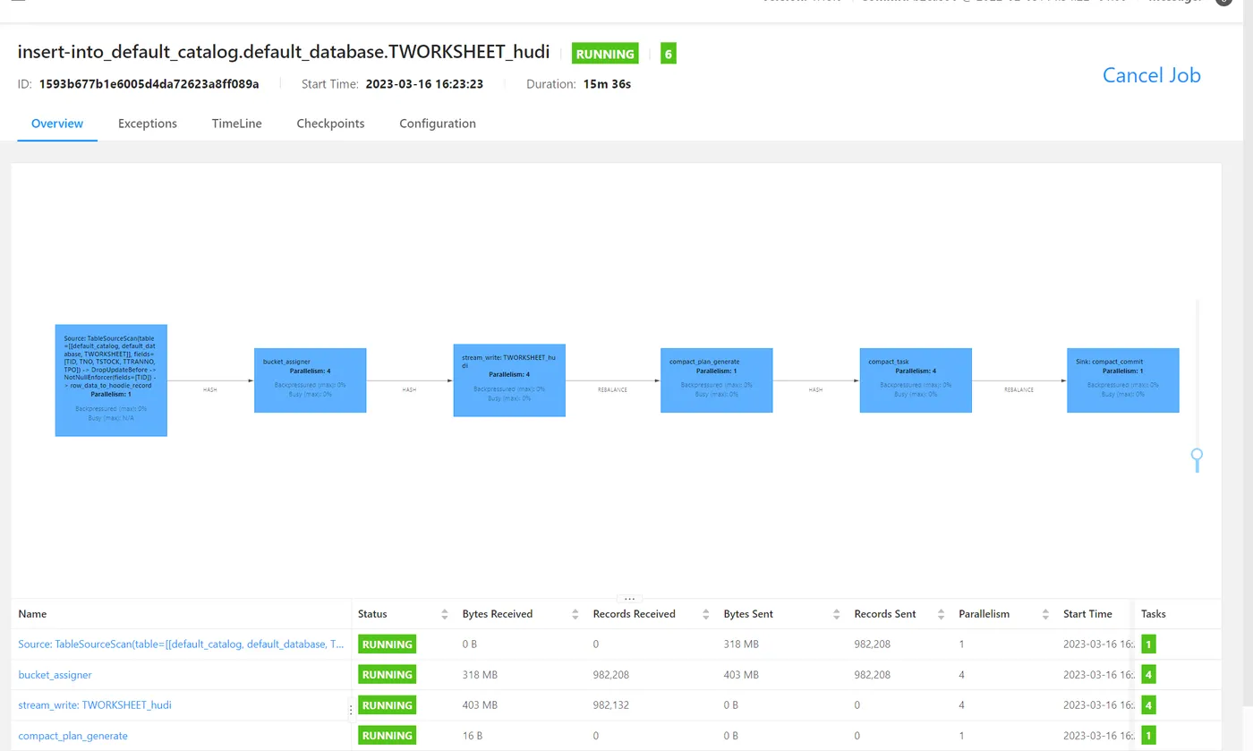This screenshot has height=751, width=1253.
Task: Open the compact_plan_generate link in the table
Action: pyautogui.click(x=73, y=736)
